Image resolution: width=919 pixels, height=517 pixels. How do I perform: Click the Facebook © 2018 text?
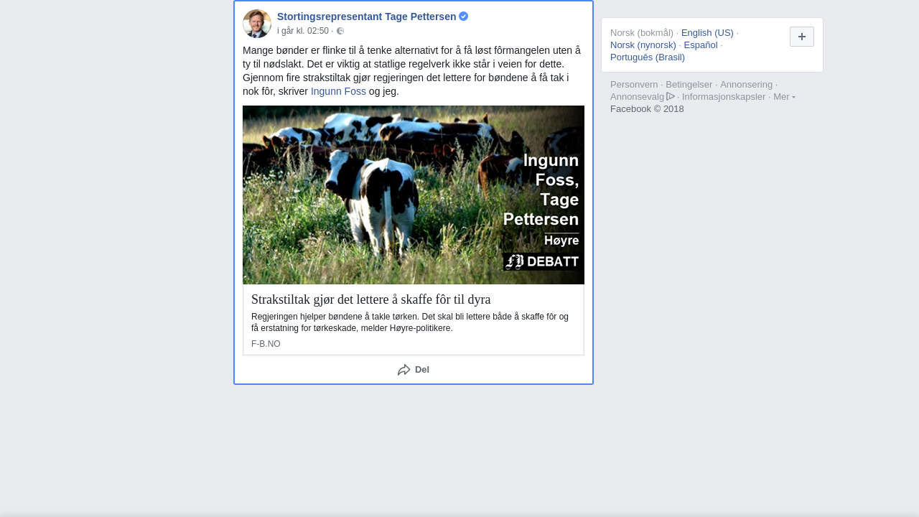pyautogui.click(x=647, y=108)
